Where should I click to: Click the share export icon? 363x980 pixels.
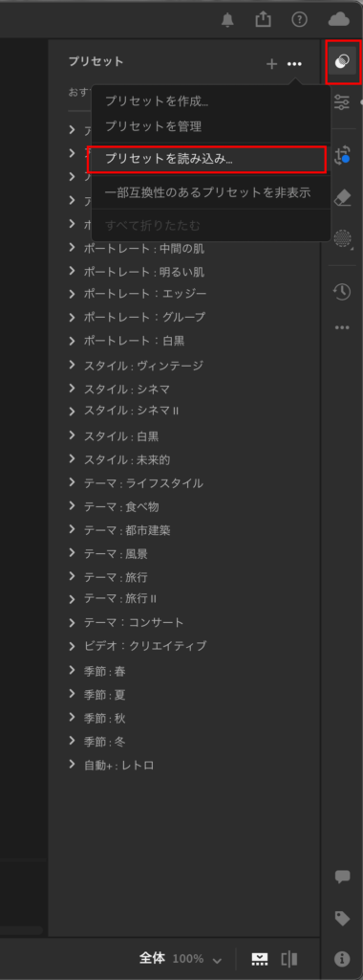264,19
